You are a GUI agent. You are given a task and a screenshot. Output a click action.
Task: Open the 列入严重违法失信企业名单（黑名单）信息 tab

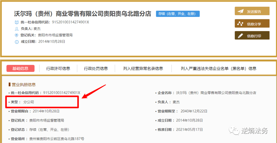tap(219, 68)
